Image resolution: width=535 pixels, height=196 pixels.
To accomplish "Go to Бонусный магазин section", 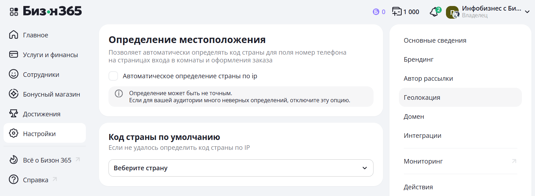I will (x=51, y=94).
